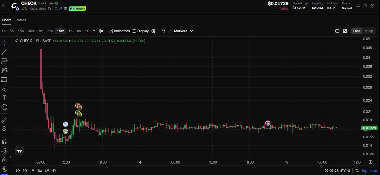
Task: Redo the chart action
Action: point(170,31)
